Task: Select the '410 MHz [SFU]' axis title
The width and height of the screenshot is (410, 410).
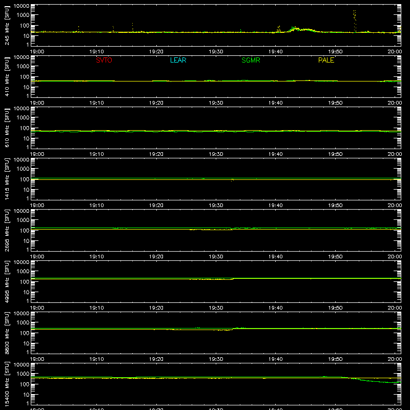Action: [7, 76]
